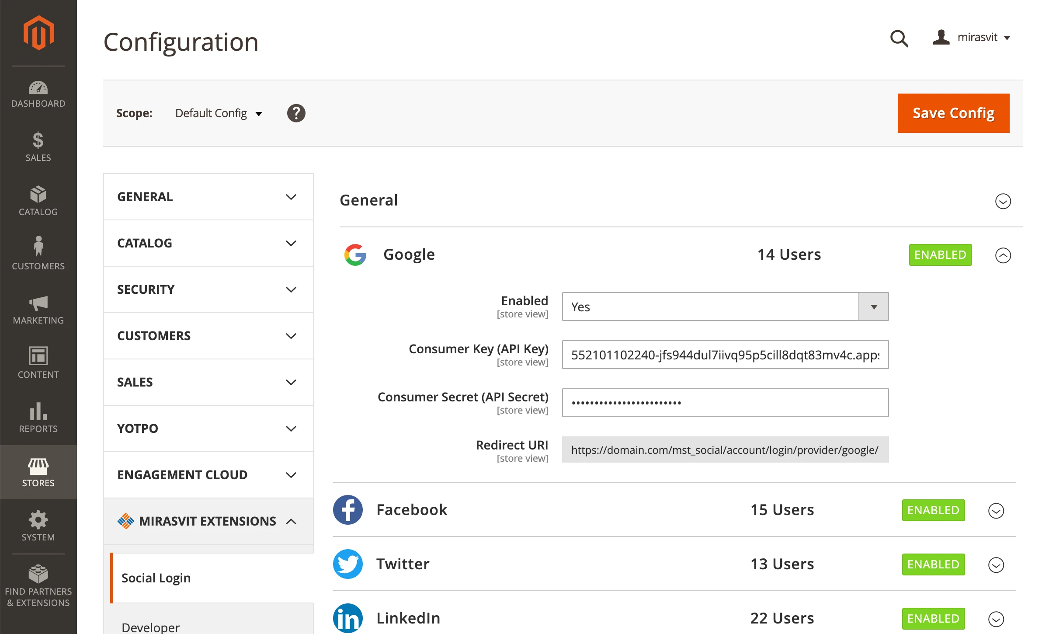1049x634 pixels.
Task: Open the Default Config scope dropdown
Action: (x=219, y=114)
